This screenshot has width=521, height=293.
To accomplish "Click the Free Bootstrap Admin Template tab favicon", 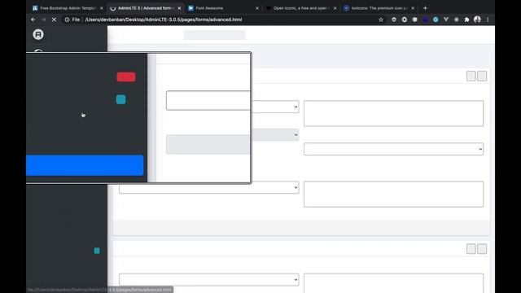I will 35,8.
